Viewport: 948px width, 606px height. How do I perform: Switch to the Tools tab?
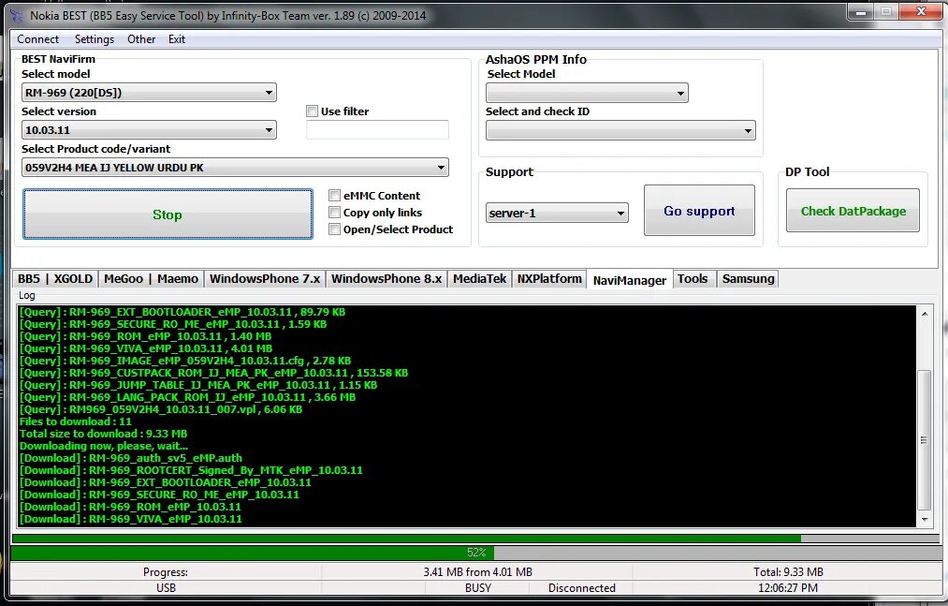coord(693,279)
